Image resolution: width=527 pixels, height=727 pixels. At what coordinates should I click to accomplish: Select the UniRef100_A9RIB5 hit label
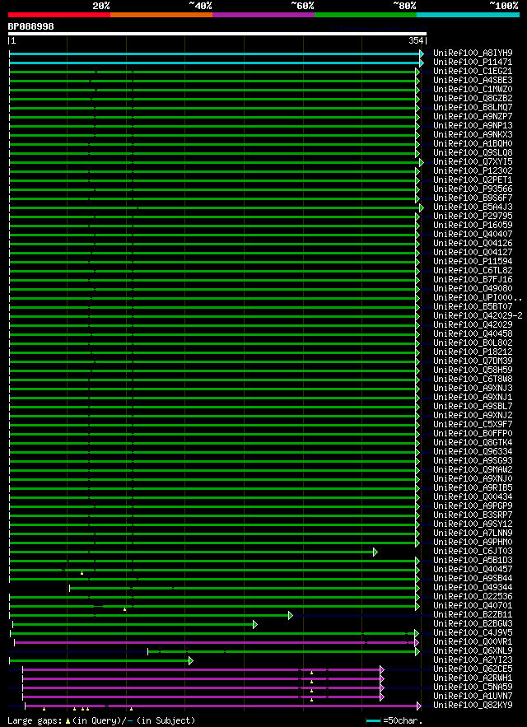(x=473, y=488)
